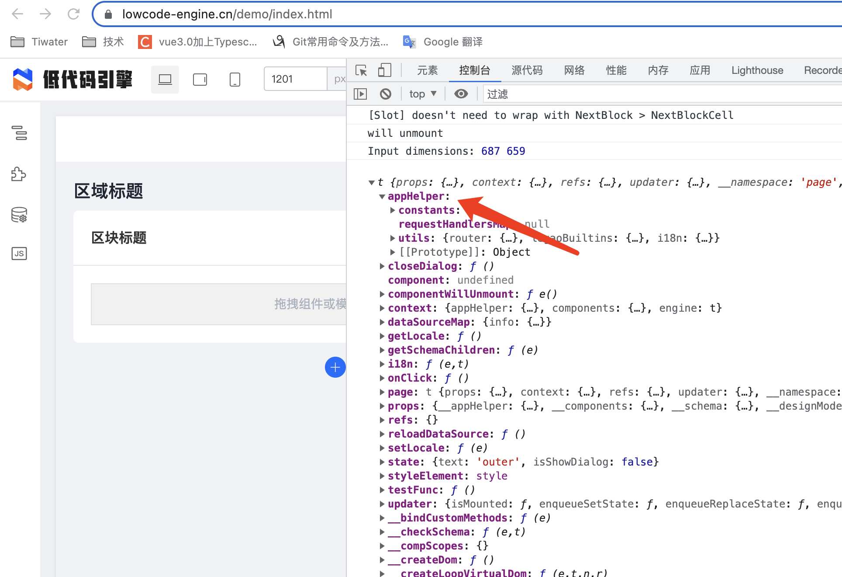This screenshot has height=577, width=842.
Task: Open the outline tree panel icon
Action: tap(19, 133)
